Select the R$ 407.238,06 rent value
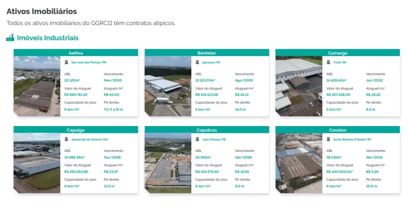Viewport: 408px width, 212px height. (x=339, y=95)
